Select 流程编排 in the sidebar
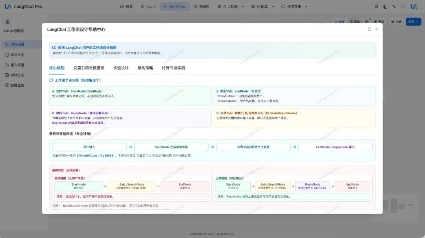This screenshot has height=238, width=425. coord(22,44)
